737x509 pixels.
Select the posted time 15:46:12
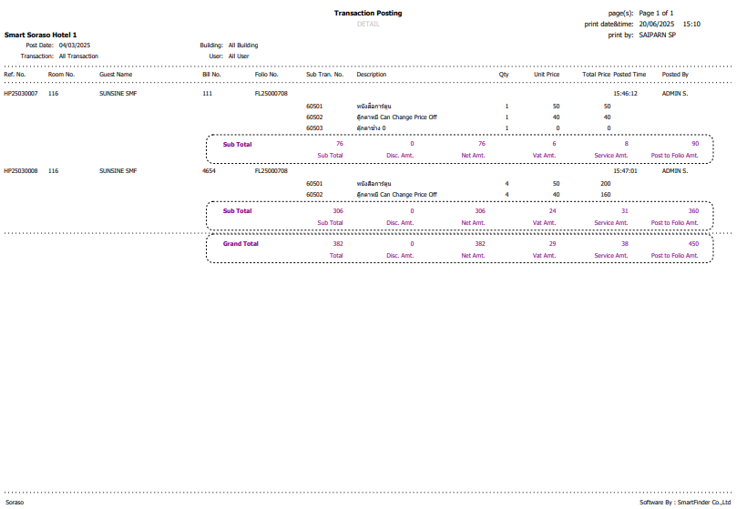point(625,93)
